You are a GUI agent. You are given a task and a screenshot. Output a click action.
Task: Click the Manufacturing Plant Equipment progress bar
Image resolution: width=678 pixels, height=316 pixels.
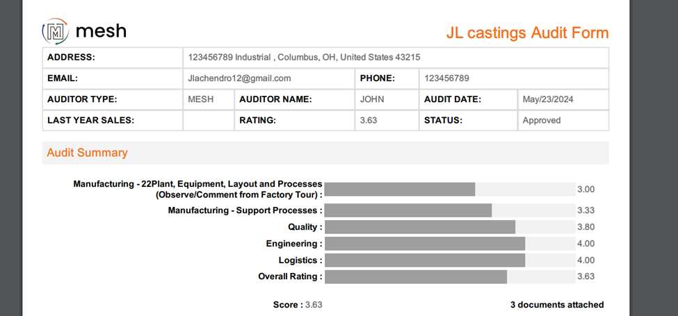(x=400, y=190)
